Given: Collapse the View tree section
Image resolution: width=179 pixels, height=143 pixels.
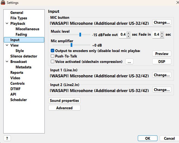Looking at the screenshot, I should pyautogui.click(x=7, y=45).
